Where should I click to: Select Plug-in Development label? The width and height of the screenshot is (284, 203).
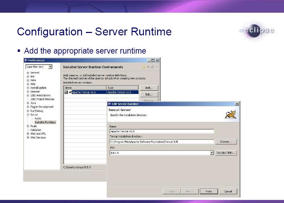point(42,107)
